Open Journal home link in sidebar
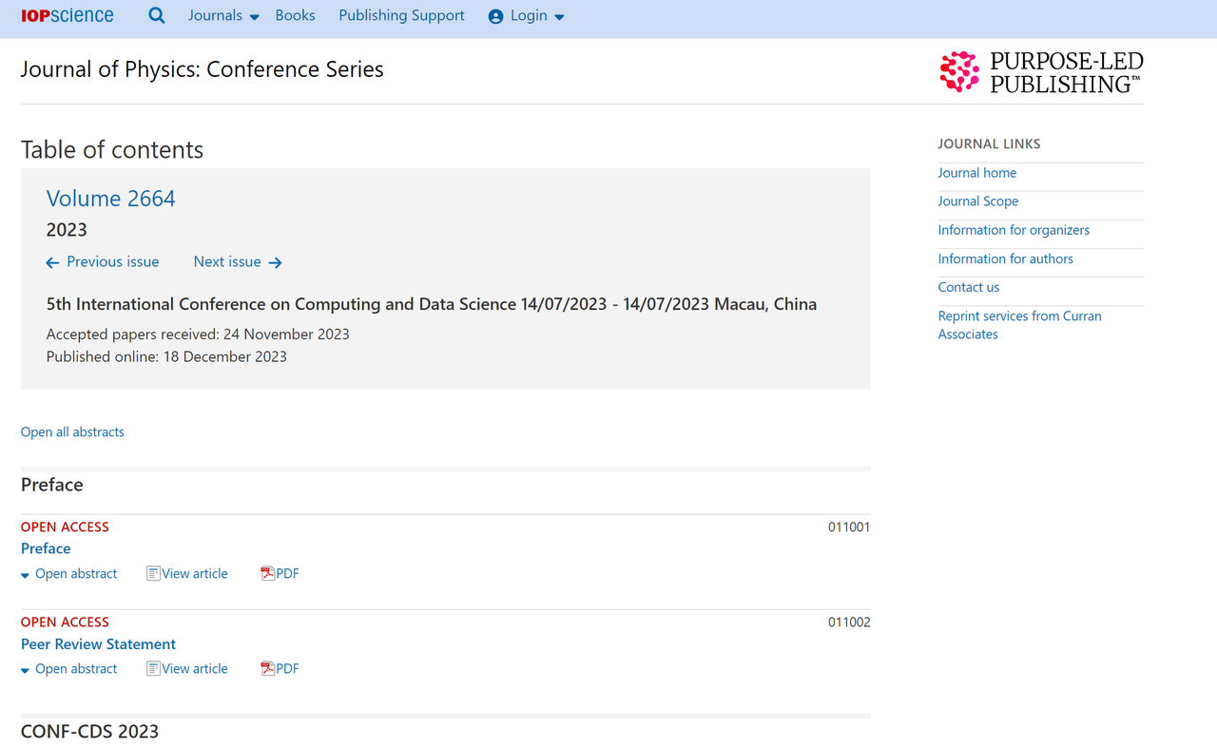Screen dimensions: 1217x747 (x=976, y=173)
